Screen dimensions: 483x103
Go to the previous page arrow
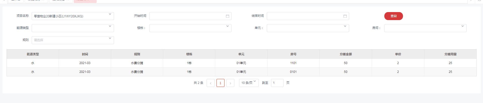tap(211, 83)
